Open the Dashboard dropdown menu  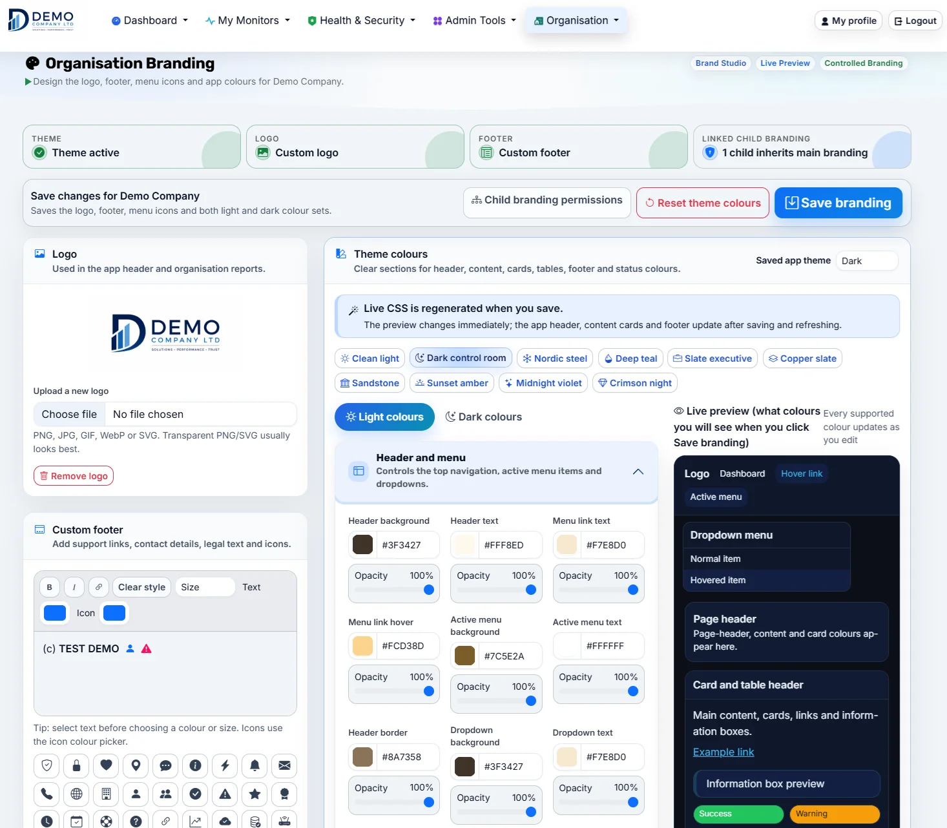click(150, 21)
